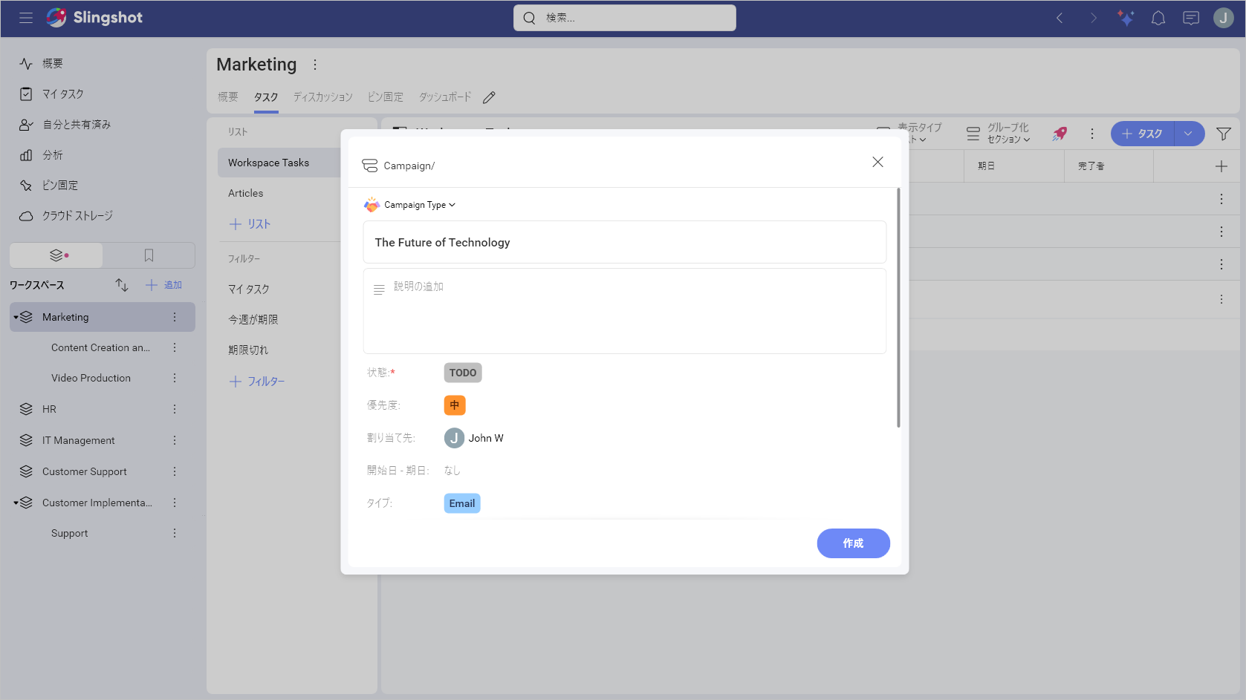Open Video Production options menu
Image resolution: width=1246 pixels, height=700 pixels.
coord(175,378)
